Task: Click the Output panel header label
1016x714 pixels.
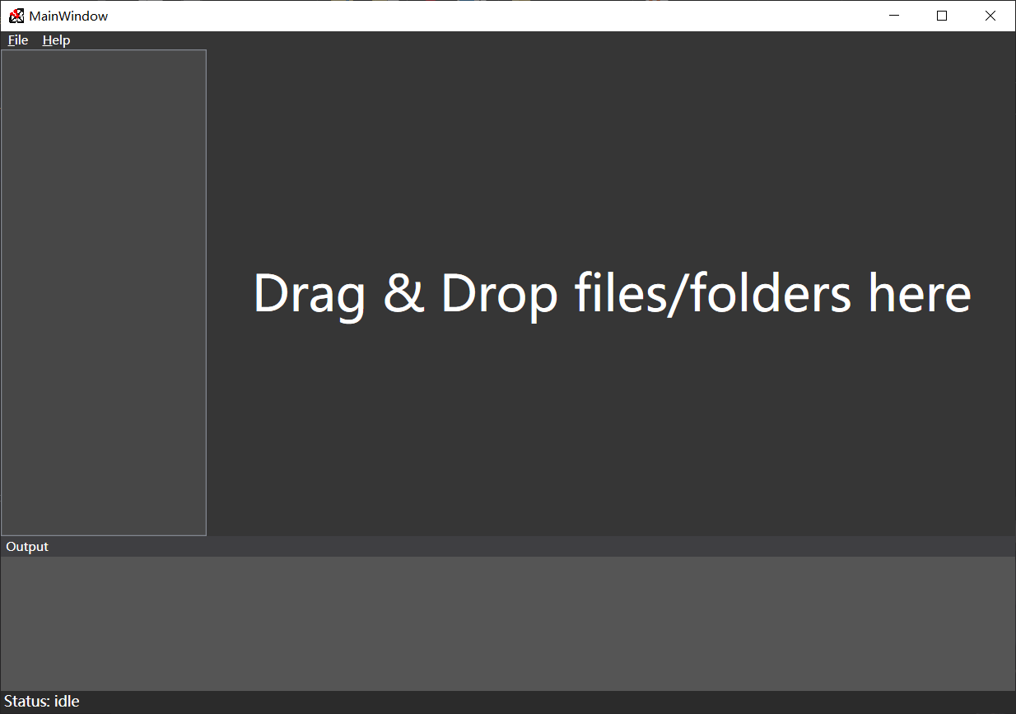Action: (27, 547)
